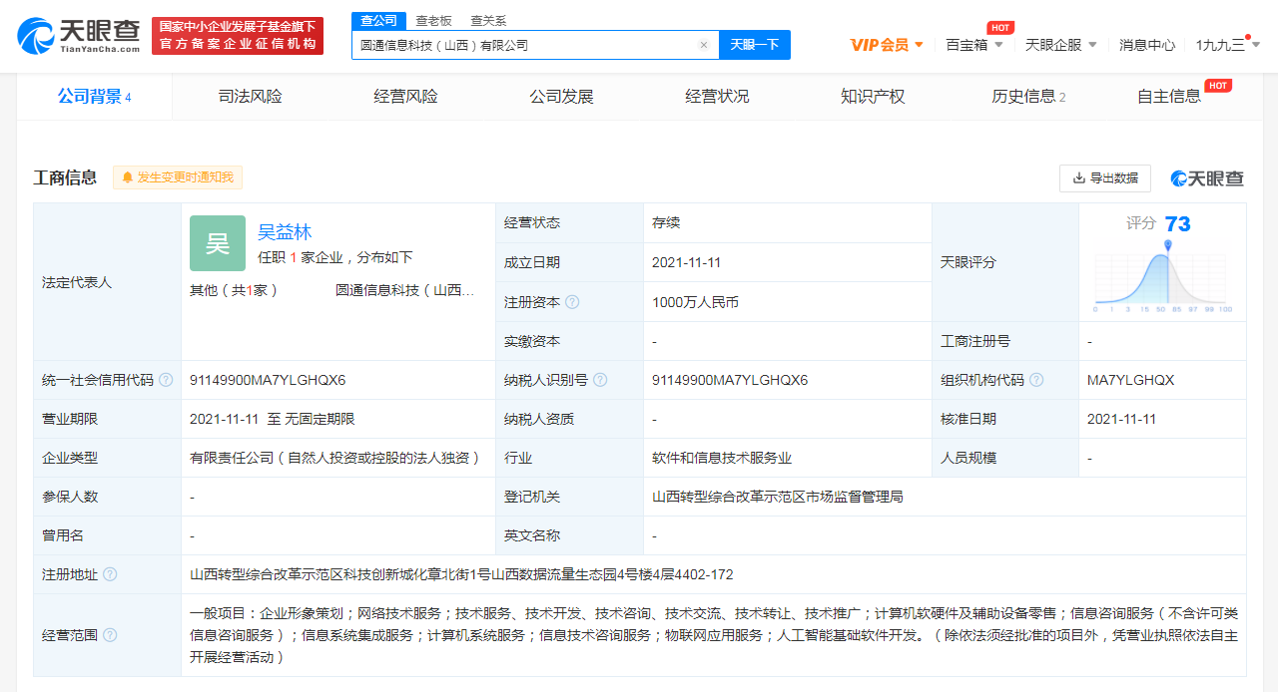Click help icon next to 注册资本

click(x=572, y=302)
